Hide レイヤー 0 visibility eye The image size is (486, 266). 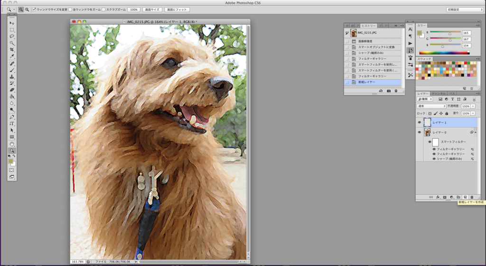point(420,133)
